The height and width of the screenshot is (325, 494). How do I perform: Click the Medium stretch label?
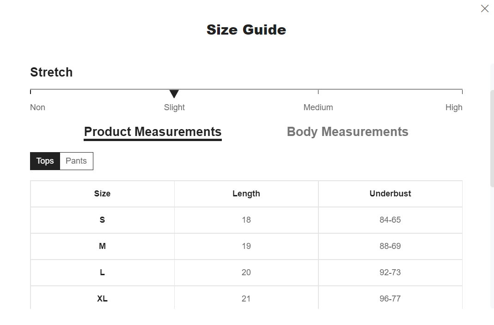(x=318, y=107)
